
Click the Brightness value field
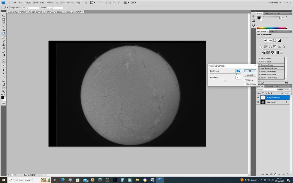[x=238, y=71]
